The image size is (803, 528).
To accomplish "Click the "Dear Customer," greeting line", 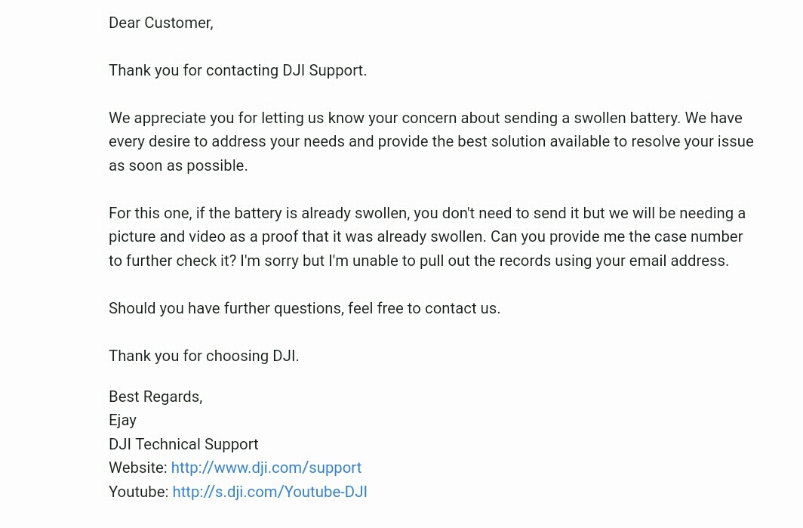I will [x=161, y=23].
